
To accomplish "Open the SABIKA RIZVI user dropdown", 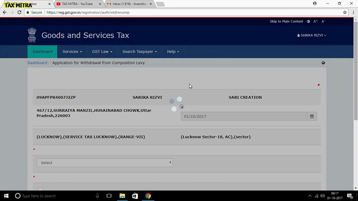I will 312,35.
